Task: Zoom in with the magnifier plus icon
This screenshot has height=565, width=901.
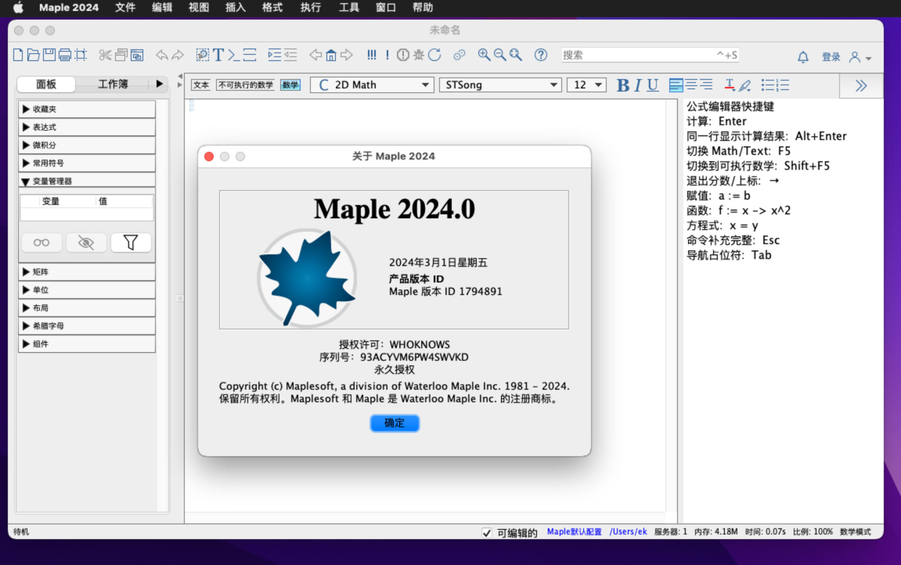Action: click(484, 55)
